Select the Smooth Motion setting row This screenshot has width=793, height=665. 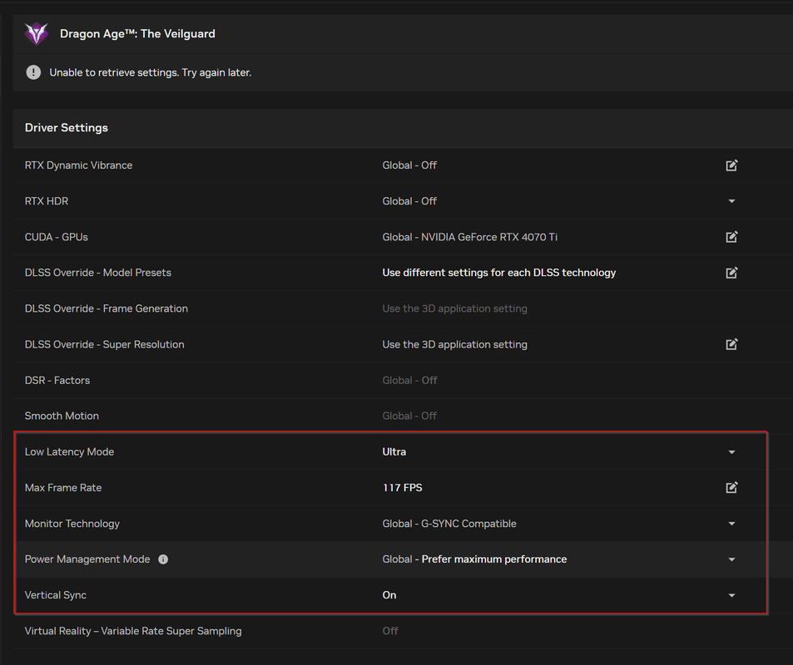coord(62,416)
